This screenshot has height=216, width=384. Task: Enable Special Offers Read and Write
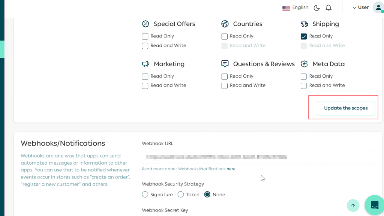[x=145, y=46]
